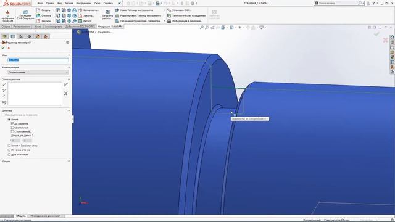This screenshot has height=222, width=395.
Task: Select Дуга по точкам radio
Action: (x=9, y=154)
